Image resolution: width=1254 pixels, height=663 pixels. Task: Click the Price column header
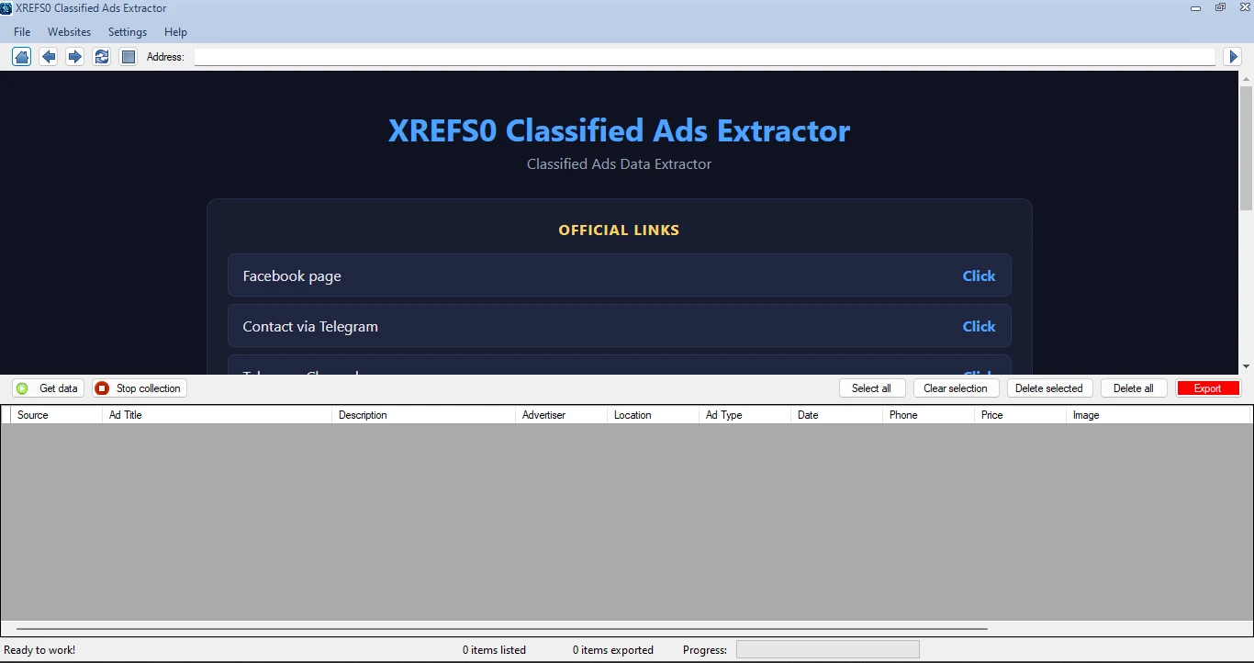point(1020,415)
